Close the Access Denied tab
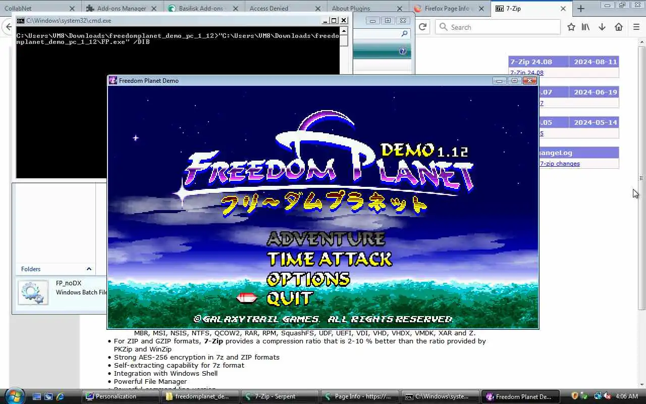Viewport: 646px width, 404px height. click(x=317, y=9)
